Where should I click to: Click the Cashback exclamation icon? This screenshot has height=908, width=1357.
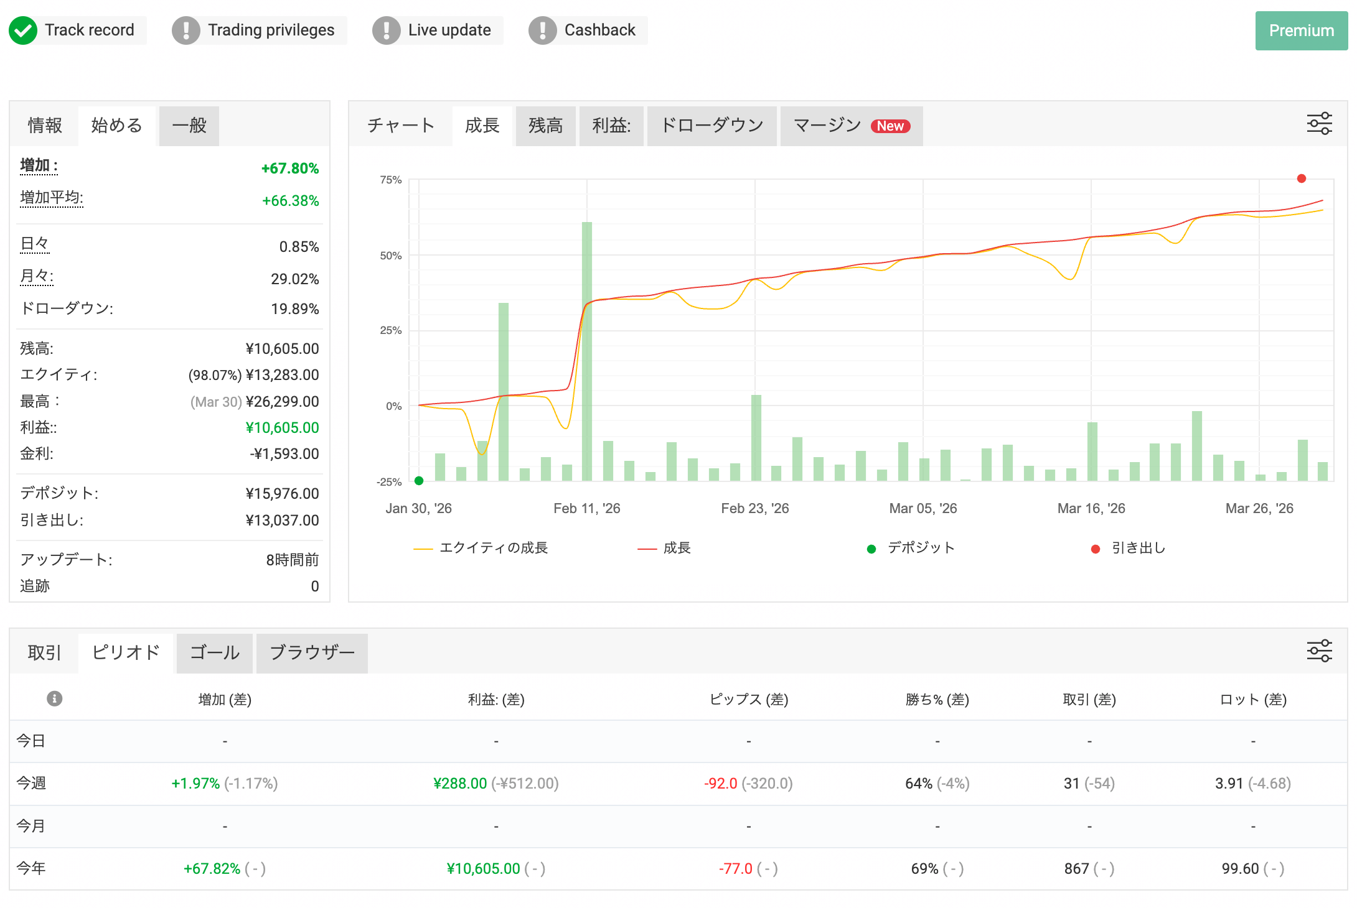tap(542, 30)
